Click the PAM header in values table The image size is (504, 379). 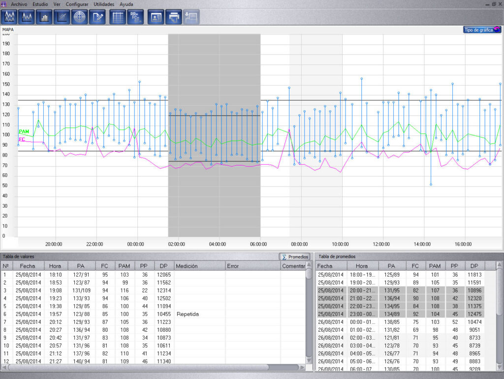(x=124, y=266)
